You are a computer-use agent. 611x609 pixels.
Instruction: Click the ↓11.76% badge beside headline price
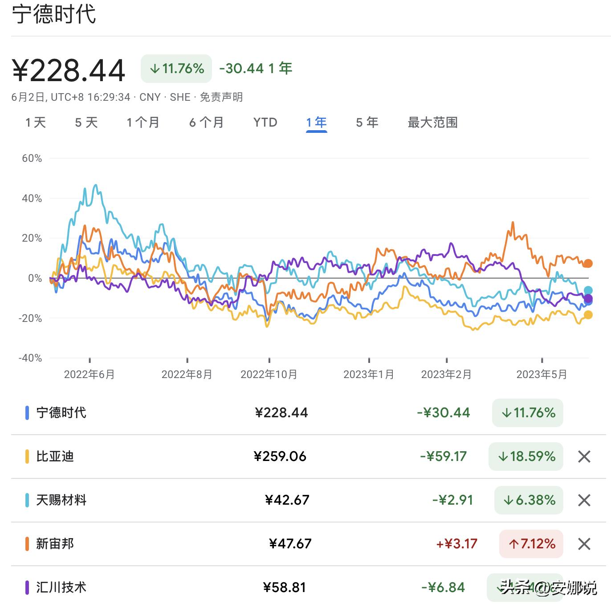(176, 69)
